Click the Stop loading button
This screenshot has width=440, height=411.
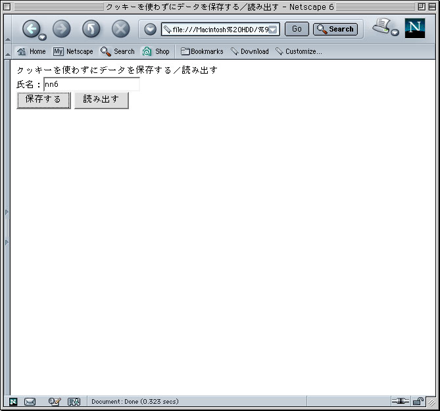point(120,29)
